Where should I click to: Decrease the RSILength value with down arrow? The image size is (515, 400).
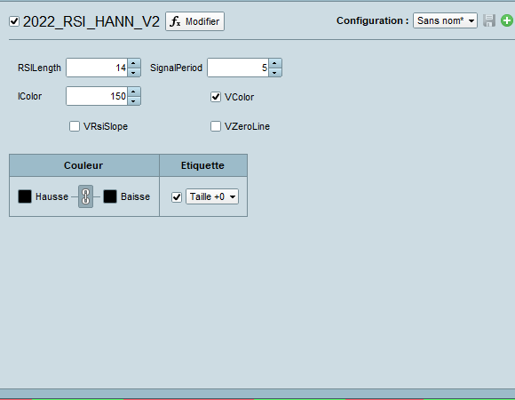[x=134, y=72]
